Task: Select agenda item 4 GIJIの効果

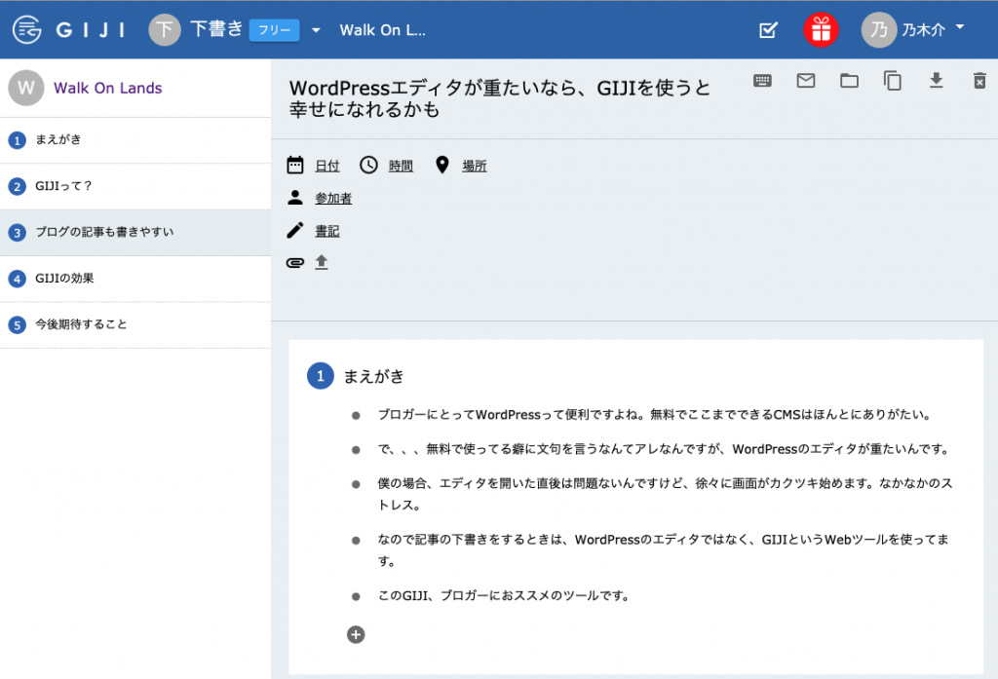Action: pos(135,279)
